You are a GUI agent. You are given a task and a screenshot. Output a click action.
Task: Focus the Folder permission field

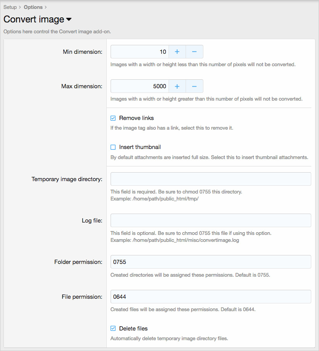pyautogui.click(x=211, y=262)
